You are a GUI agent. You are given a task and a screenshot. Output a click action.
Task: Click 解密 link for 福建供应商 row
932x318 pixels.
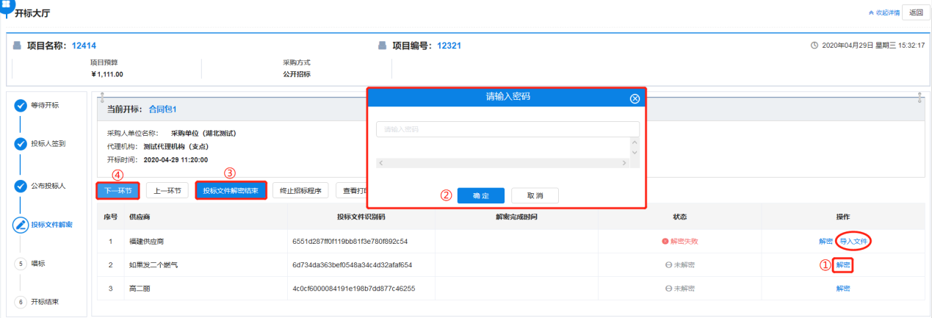point(826,241)
